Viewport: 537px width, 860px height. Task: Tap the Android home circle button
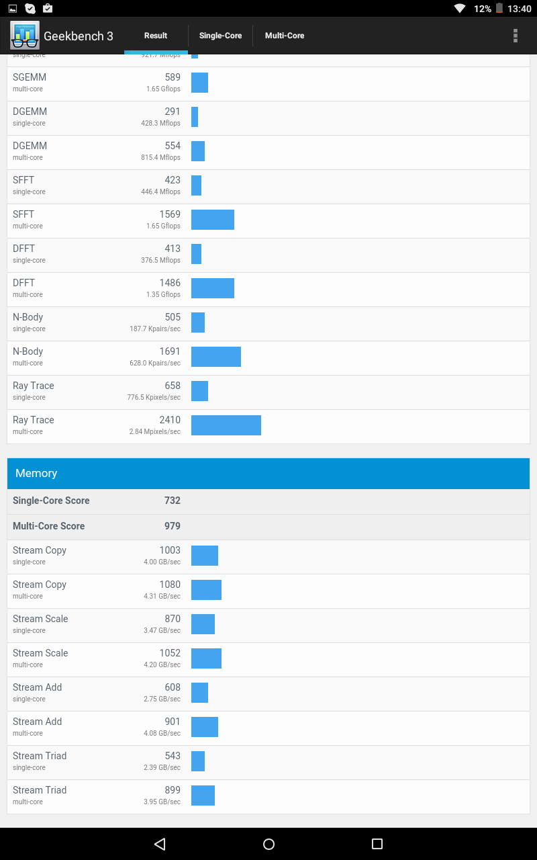tap(268, 844)
